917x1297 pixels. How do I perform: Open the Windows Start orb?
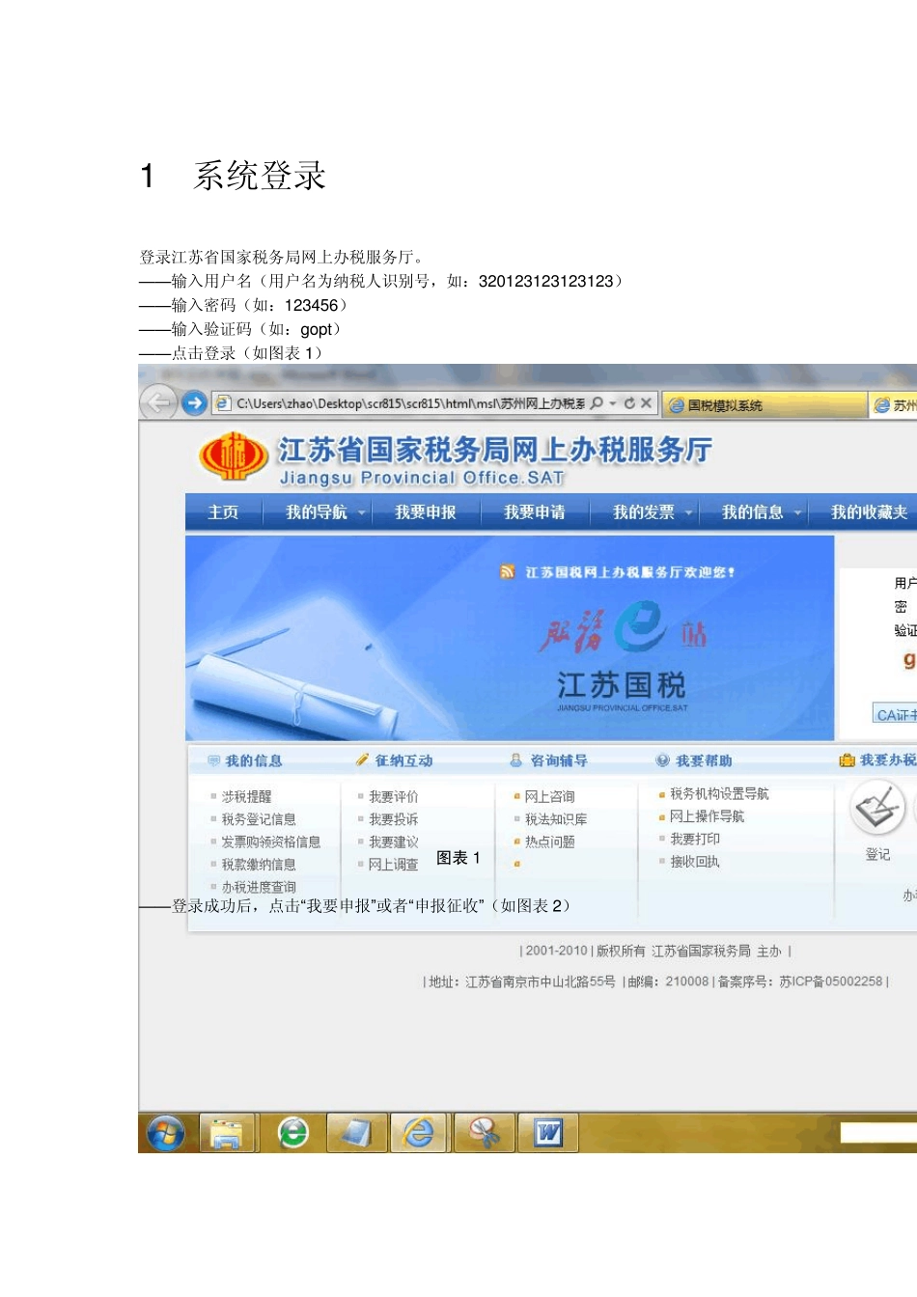(166, 1133)
